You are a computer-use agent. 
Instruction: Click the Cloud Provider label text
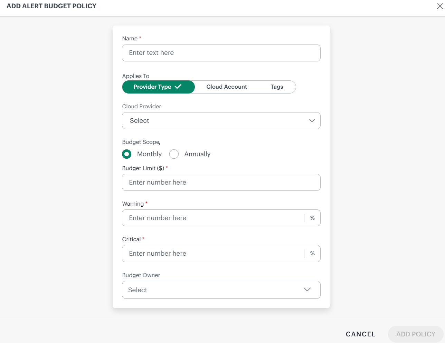tap(142, 106)
